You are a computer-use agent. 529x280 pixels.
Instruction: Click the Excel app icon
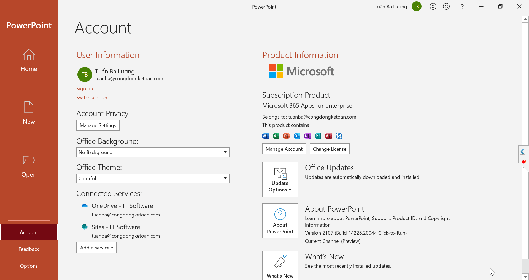click(276, 136)
